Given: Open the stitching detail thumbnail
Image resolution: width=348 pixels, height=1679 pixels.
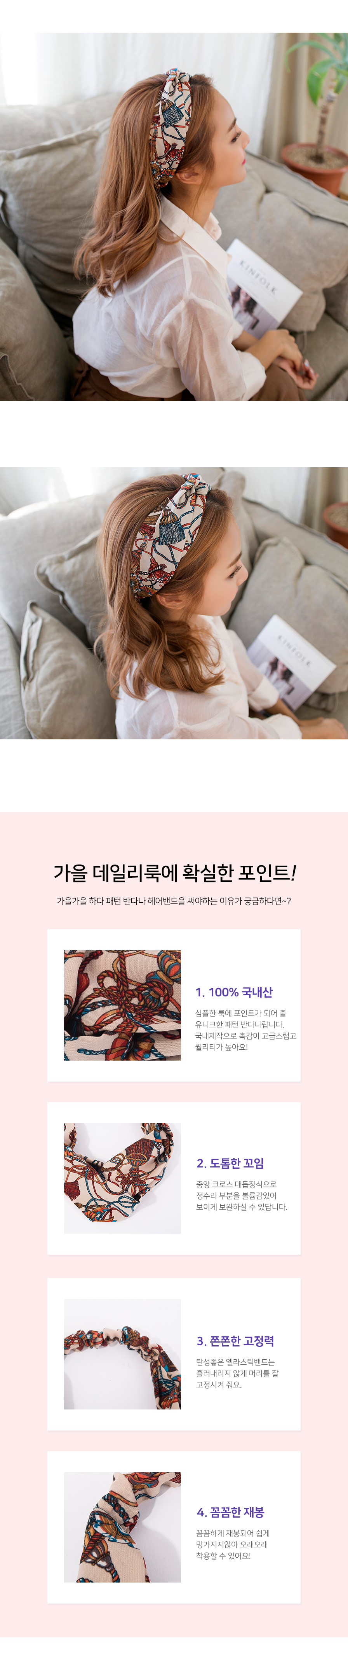Looking at the screenshot, I should tap(122, 1527).
